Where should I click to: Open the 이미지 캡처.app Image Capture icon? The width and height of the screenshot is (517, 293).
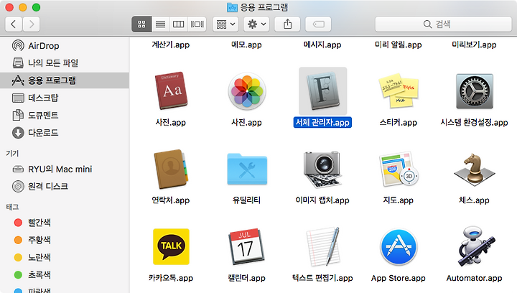[322, 169]
